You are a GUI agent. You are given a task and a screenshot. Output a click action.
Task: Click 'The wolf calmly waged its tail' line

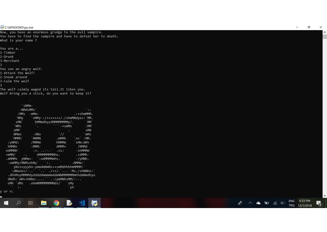tap(42, 89)
